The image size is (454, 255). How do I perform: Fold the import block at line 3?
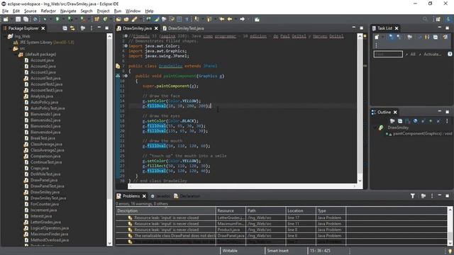[126, 46]
